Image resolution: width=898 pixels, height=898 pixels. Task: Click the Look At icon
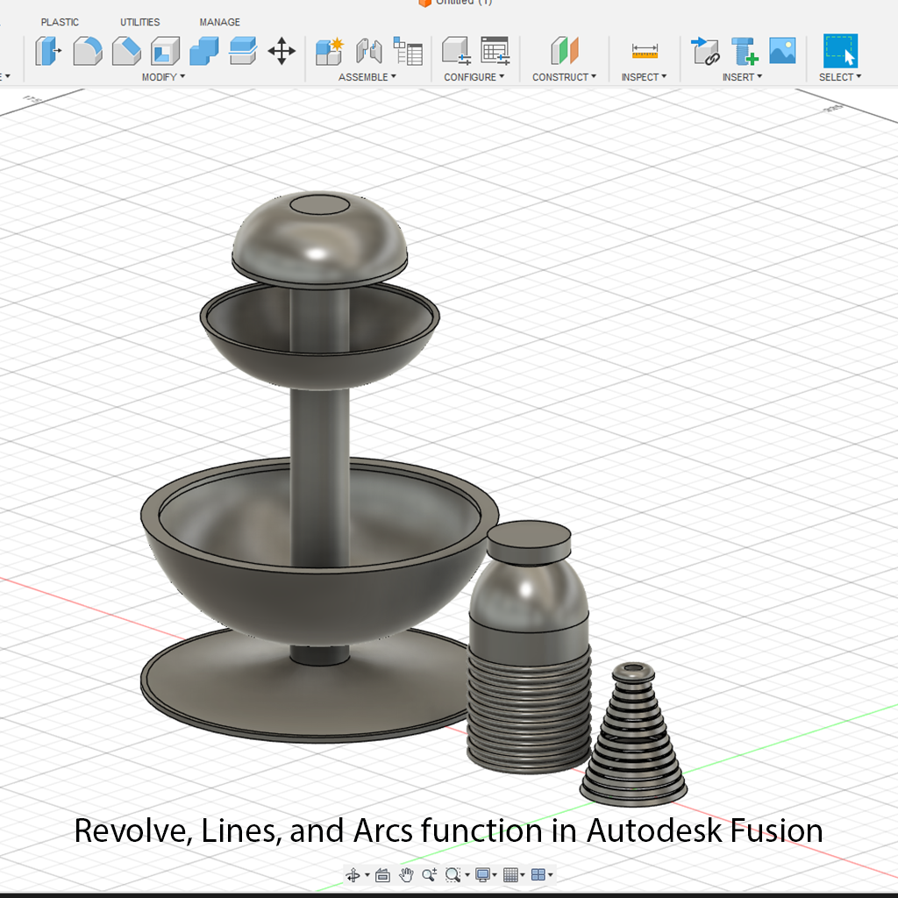click(x=382, y=874)
